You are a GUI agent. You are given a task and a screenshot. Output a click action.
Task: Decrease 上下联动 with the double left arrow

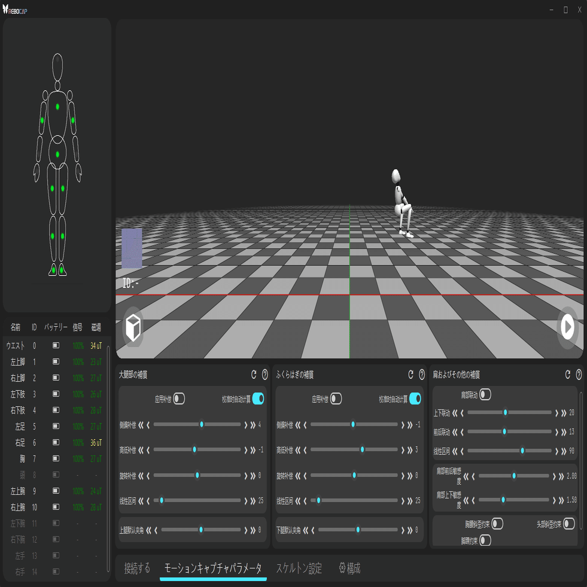[455, 413]
